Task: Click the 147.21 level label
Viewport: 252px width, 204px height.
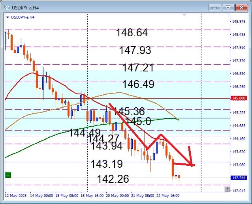Action: [x=138, y=67]
